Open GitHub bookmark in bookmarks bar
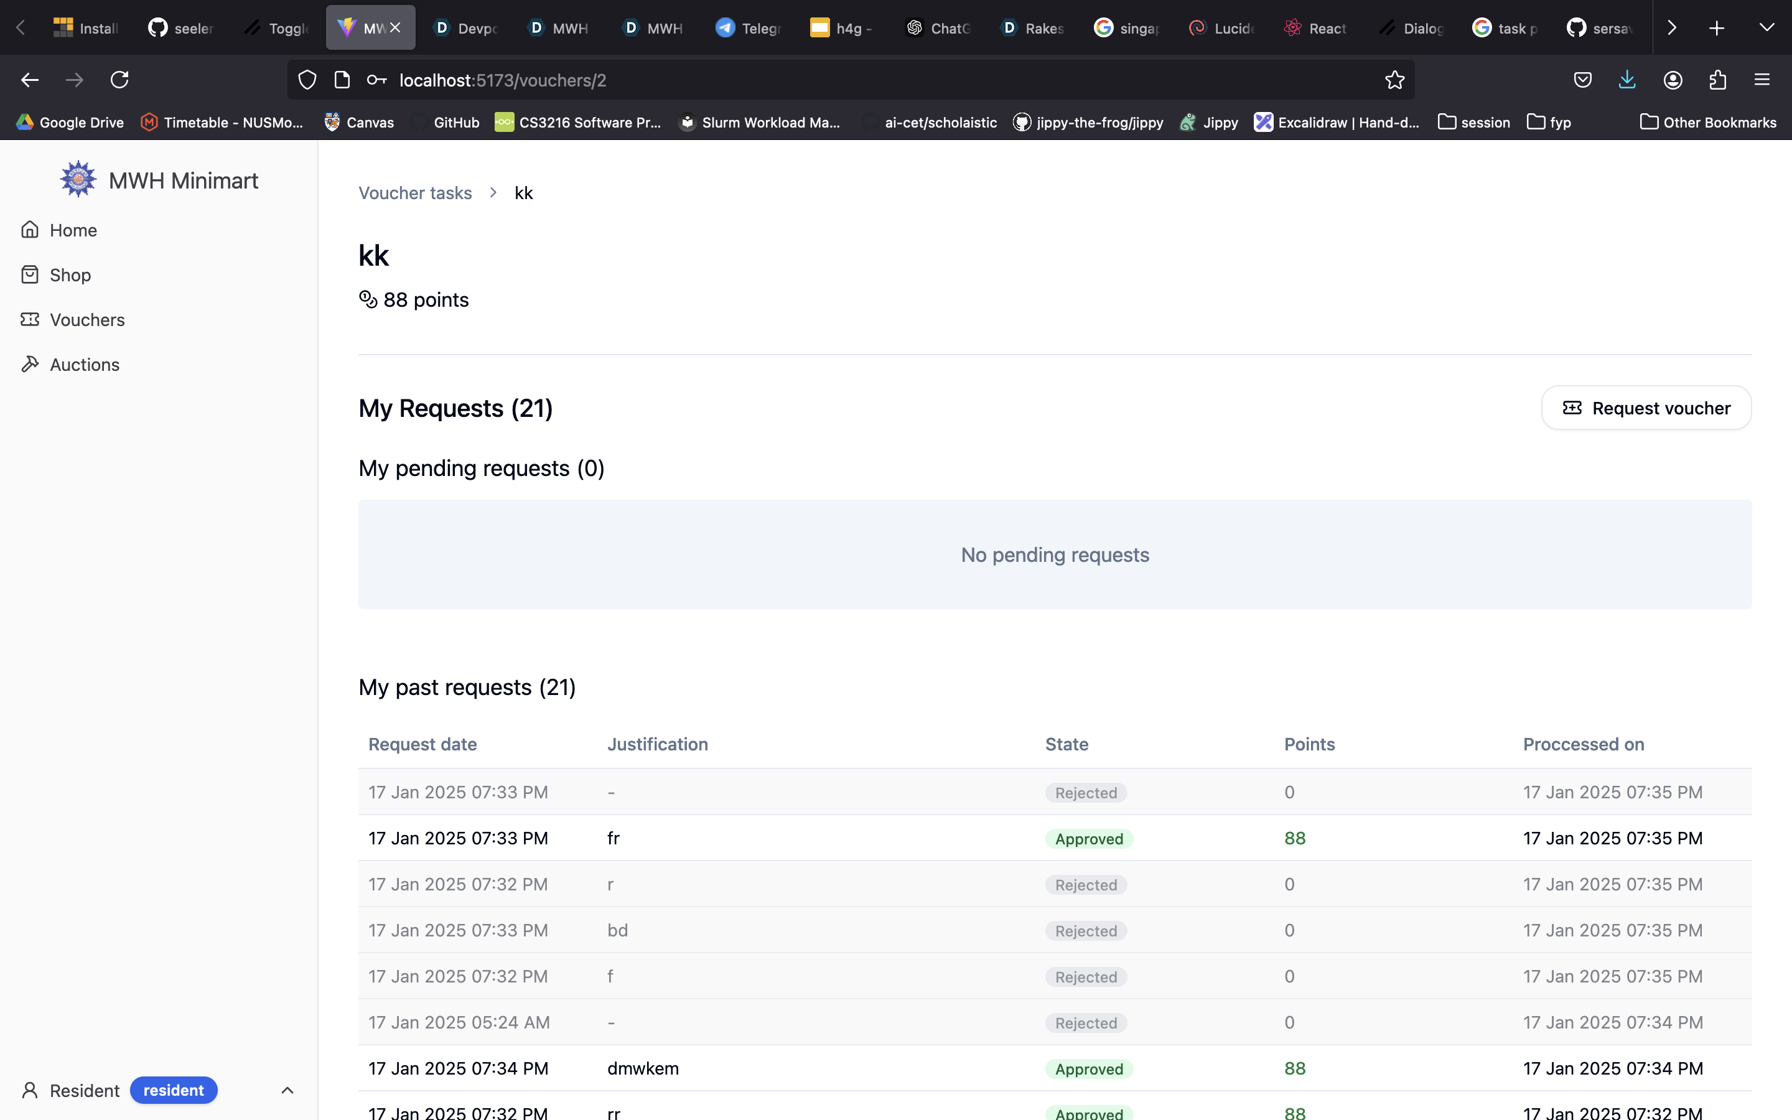Image resolution: width=1792 pixels, height=1120 pixels. [455, 122]
